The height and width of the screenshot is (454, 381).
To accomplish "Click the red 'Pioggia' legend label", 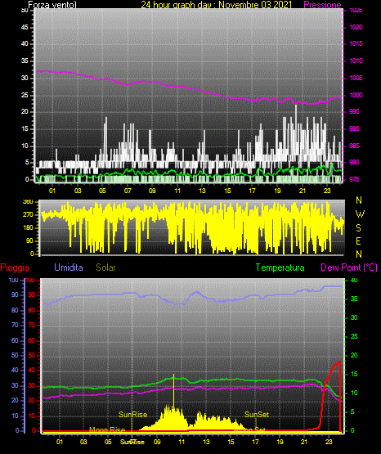I will click(15, 267).
